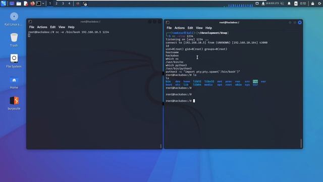Click the 'listening on [any] 1234' line
The width and height of the screenshot is (323, 182).
pos(187,39)
